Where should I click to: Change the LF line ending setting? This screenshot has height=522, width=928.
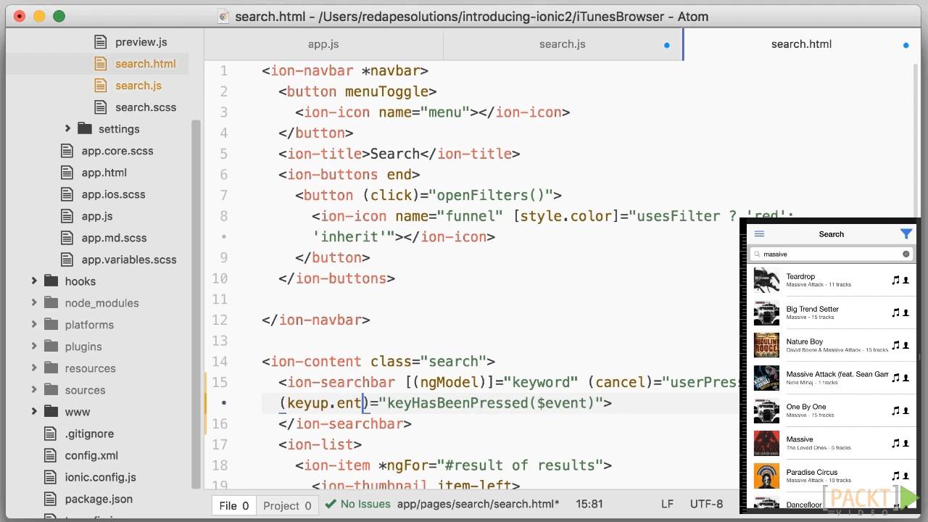tap(668, 504)
